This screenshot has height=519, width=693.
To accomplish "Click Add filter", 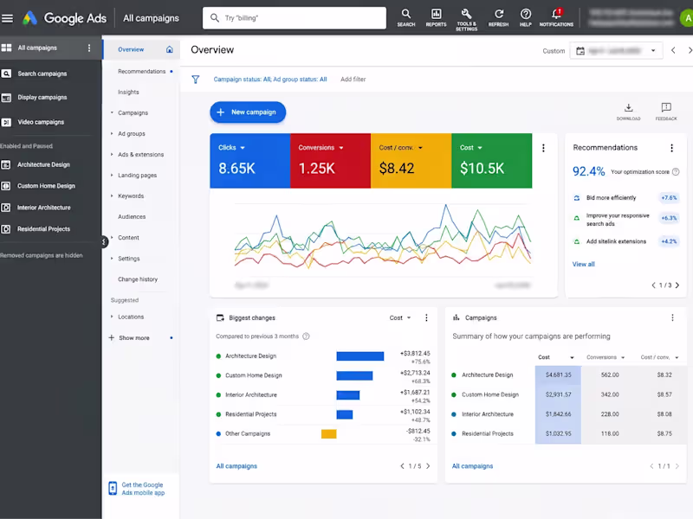I will 353,80.
